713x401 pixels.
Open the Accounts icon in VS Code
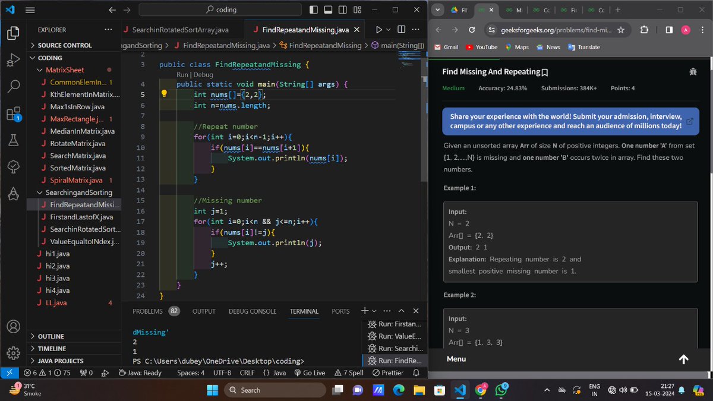click(13, 327)
